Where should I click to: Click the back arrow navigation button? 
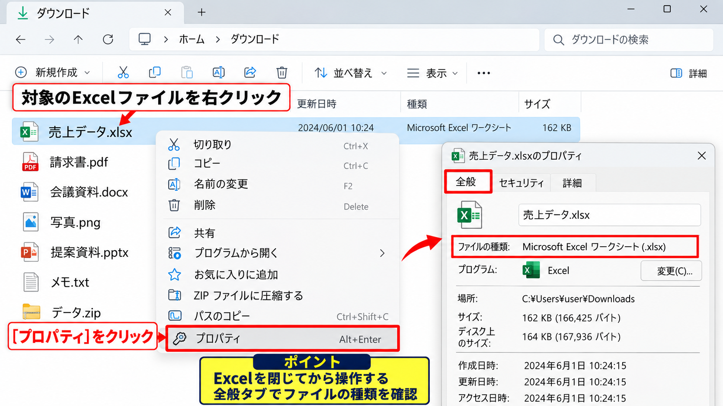tap(21, 40)
